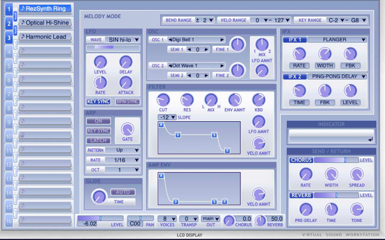Image resolution: width=385 pixels, height=240 pixels.
Task: Click the CHORUS SPREAD knob
Action: (357, 174)
